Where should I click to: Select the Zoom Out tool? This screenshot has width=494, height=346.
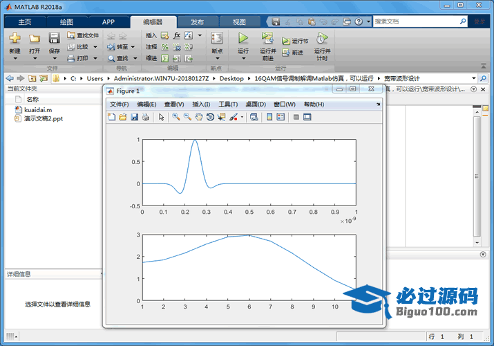tap(187, 117)
